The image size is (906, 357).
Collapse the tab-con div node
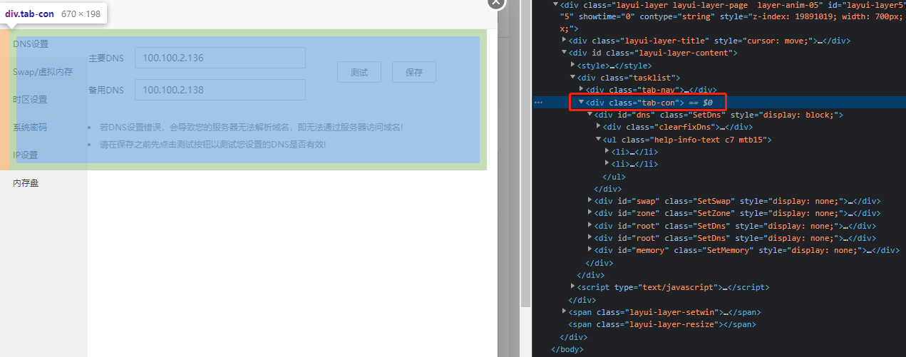click(x=582, y=102)
